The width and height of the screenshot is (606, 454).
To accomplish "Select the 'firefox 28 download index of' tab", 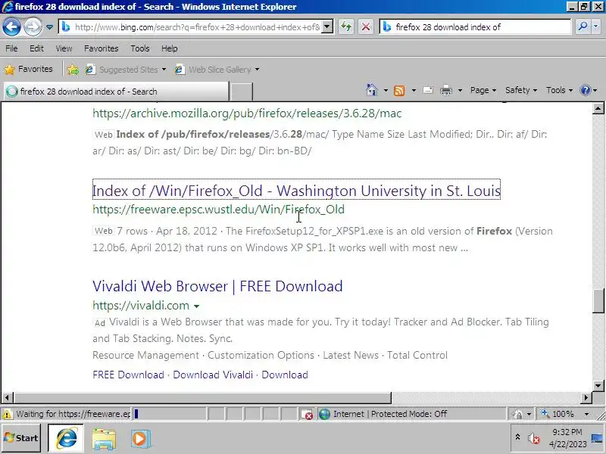I will click(x=116, y=92).
